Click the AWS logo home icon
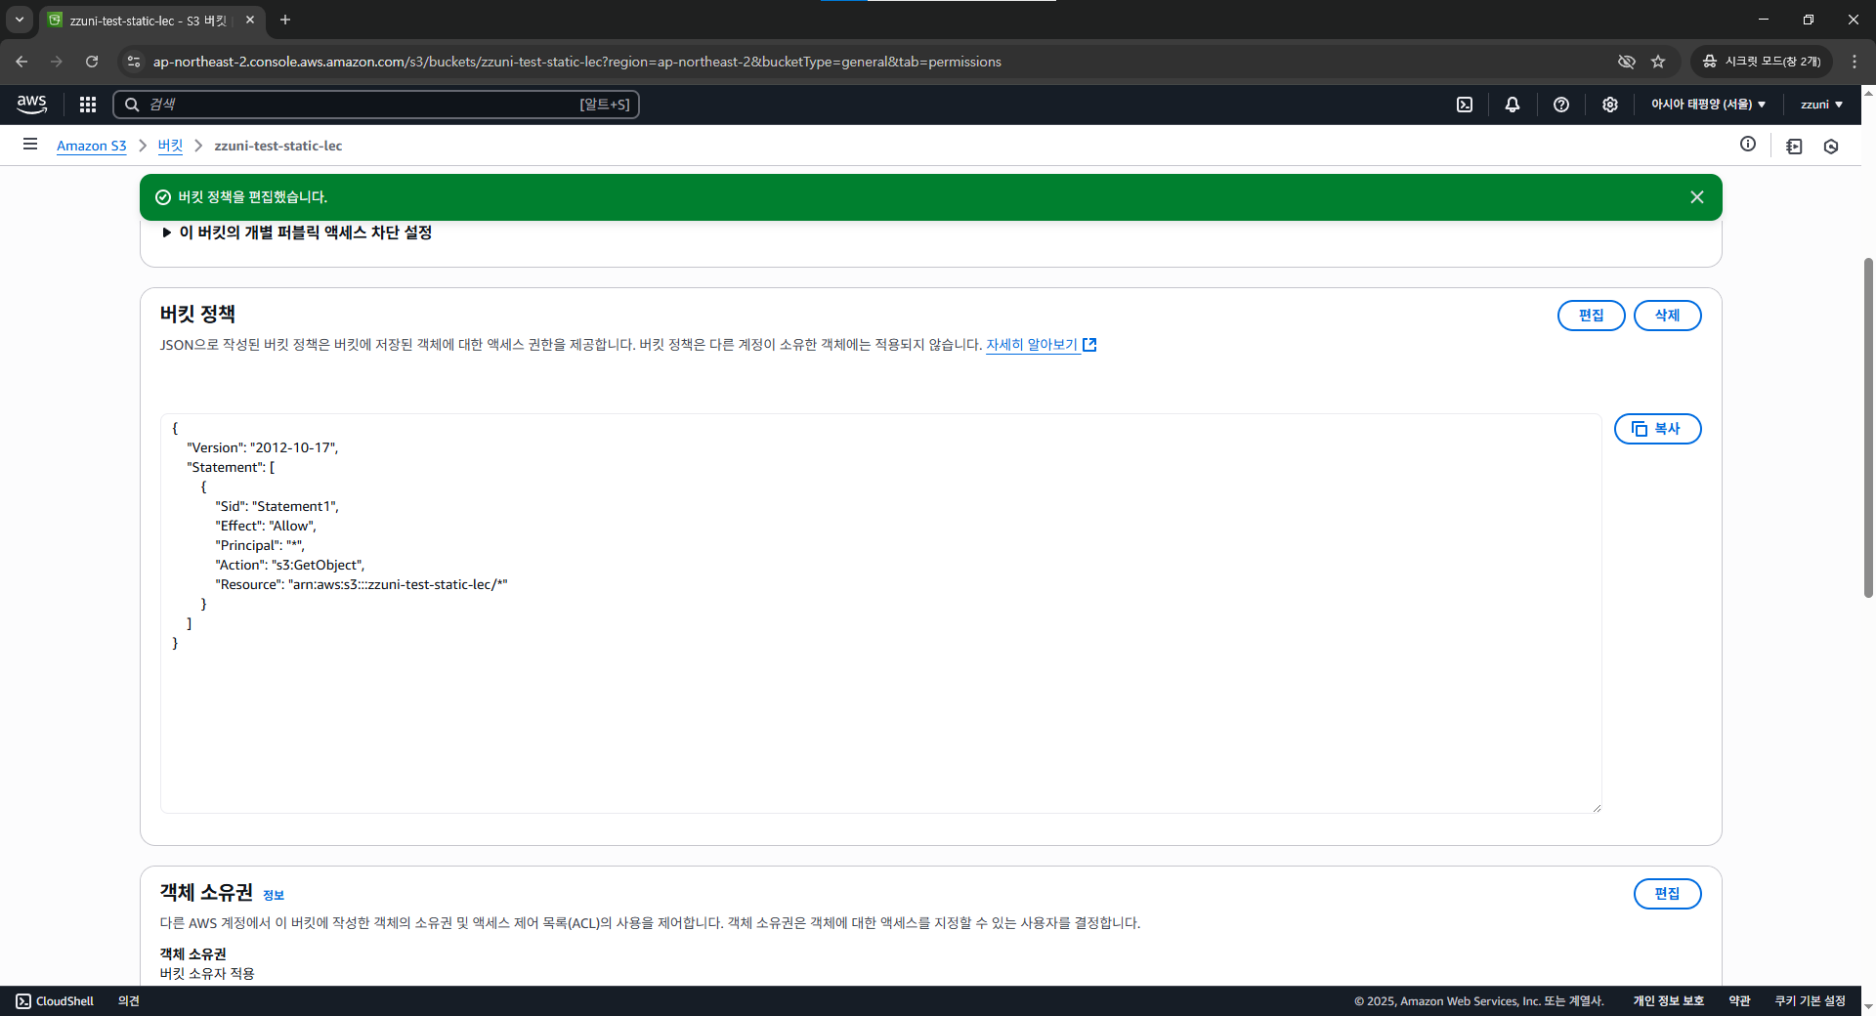The image size is (1876, 1016). coord(31,104)
